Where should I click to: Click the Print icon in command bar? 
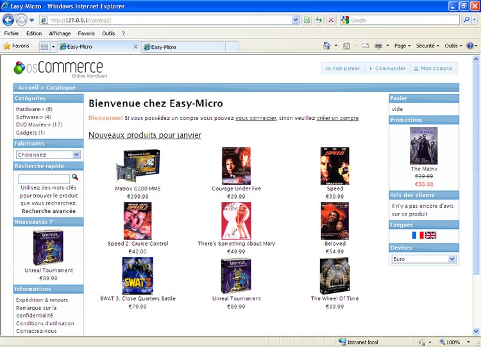click(378, 46)
